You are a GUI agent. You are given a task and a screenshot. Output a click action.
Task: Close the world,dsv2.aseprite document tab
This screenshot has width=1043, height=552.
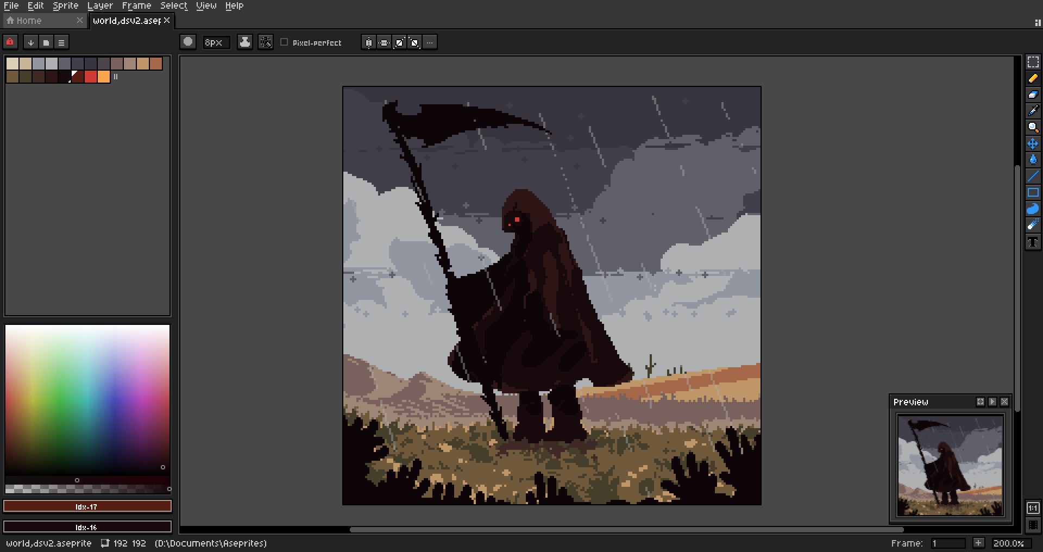coord(167,20)
